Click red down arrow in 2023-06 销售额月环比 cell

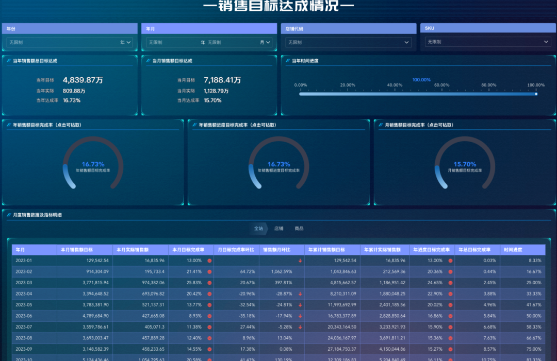point(300,316)
